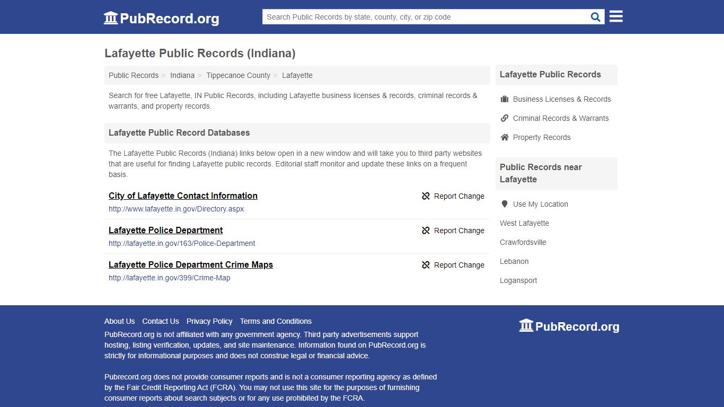Go to Logansport records
Image resolution: width=724 pixels, height=407 pixels.
point(518,280)
